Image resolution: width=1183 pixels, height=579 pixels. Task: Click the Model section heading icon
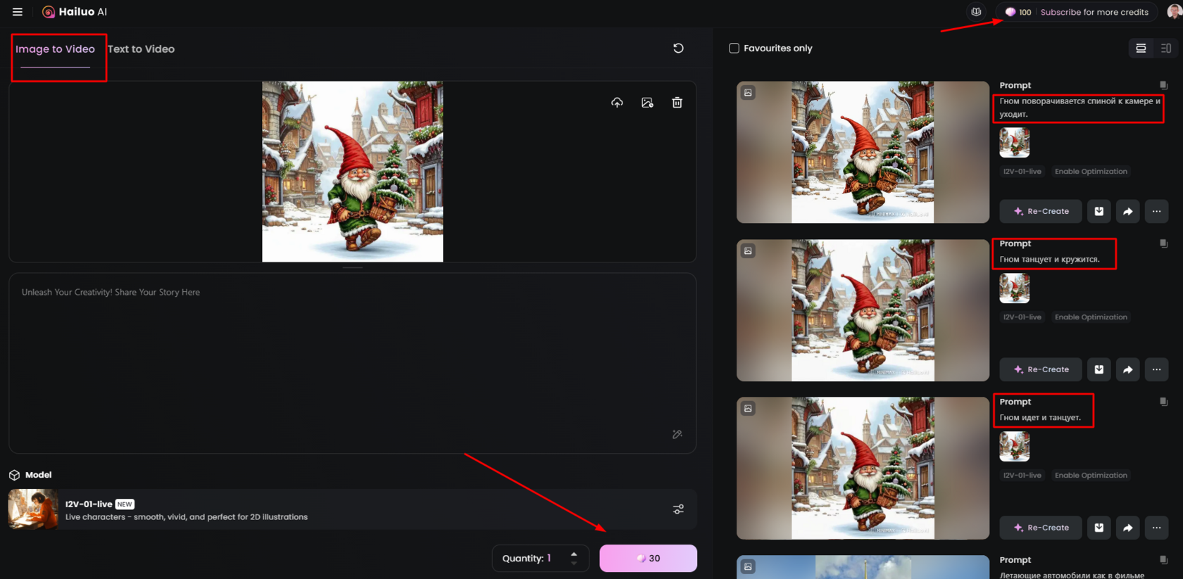[x=14, y=476]
